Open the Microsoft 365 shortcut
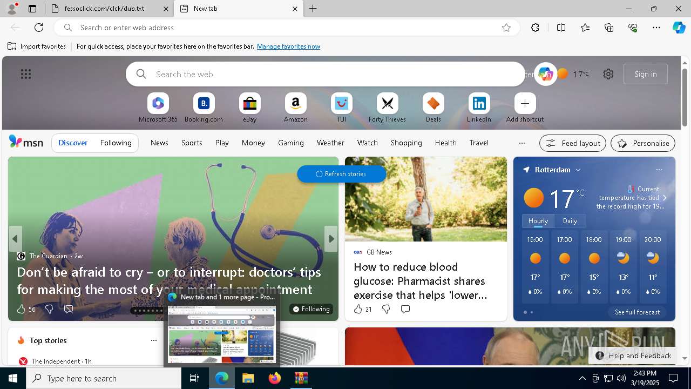Screen dimensions: 691x389 pyautogui.click(x=158, y=108)
